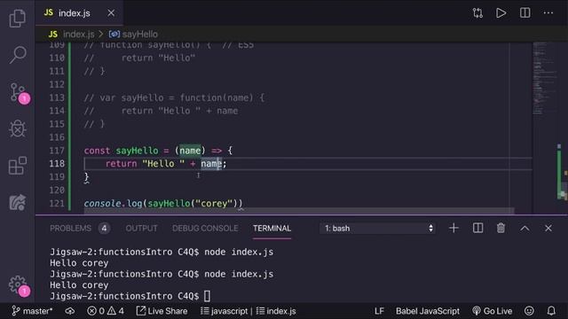The image size is (568, 319).
Task: Split the editor to the right
Action: coord(525,13)
